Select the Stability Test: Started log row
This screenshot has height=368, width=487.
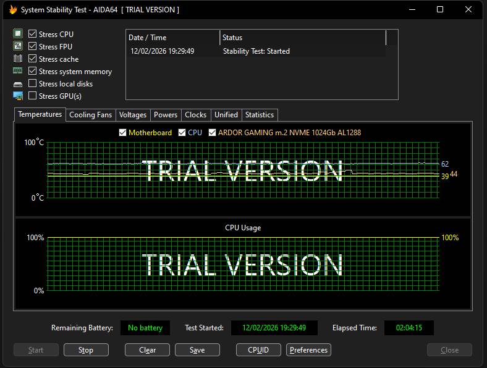(x=256, y=51)
